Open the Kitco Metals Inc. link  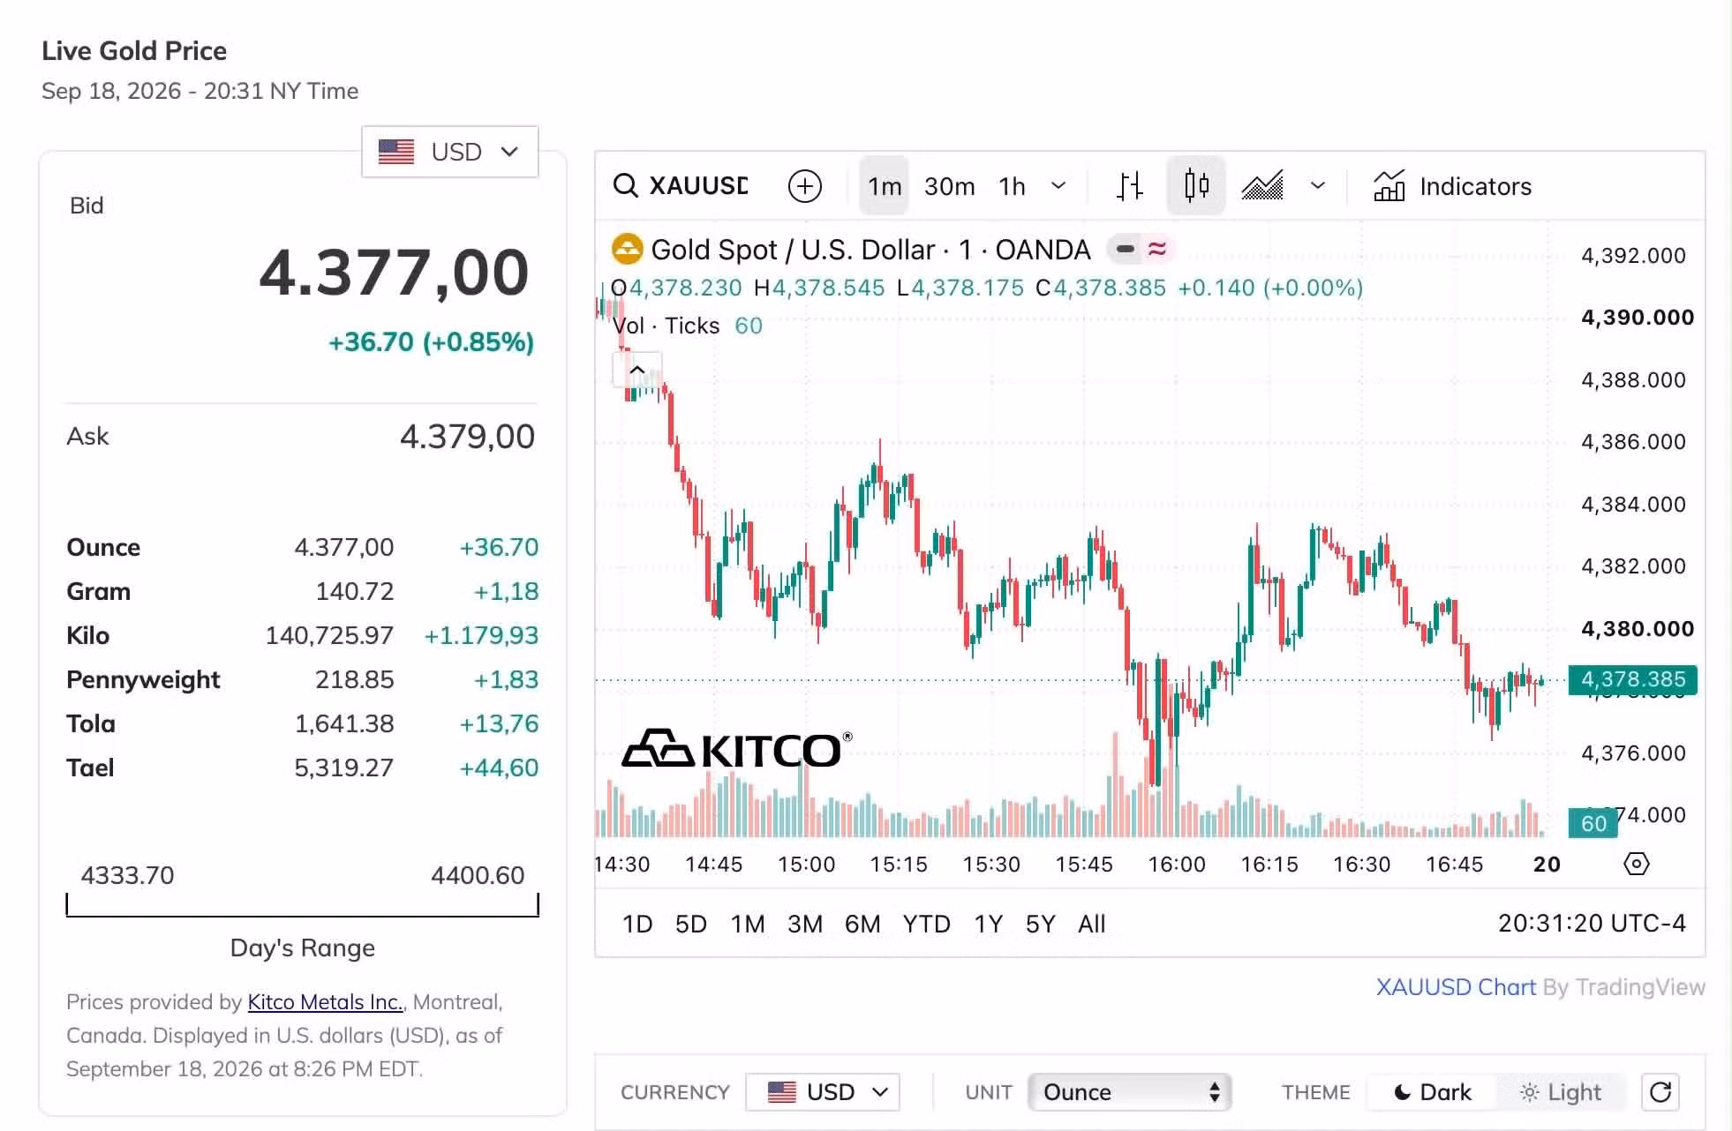coord(325,1002)
